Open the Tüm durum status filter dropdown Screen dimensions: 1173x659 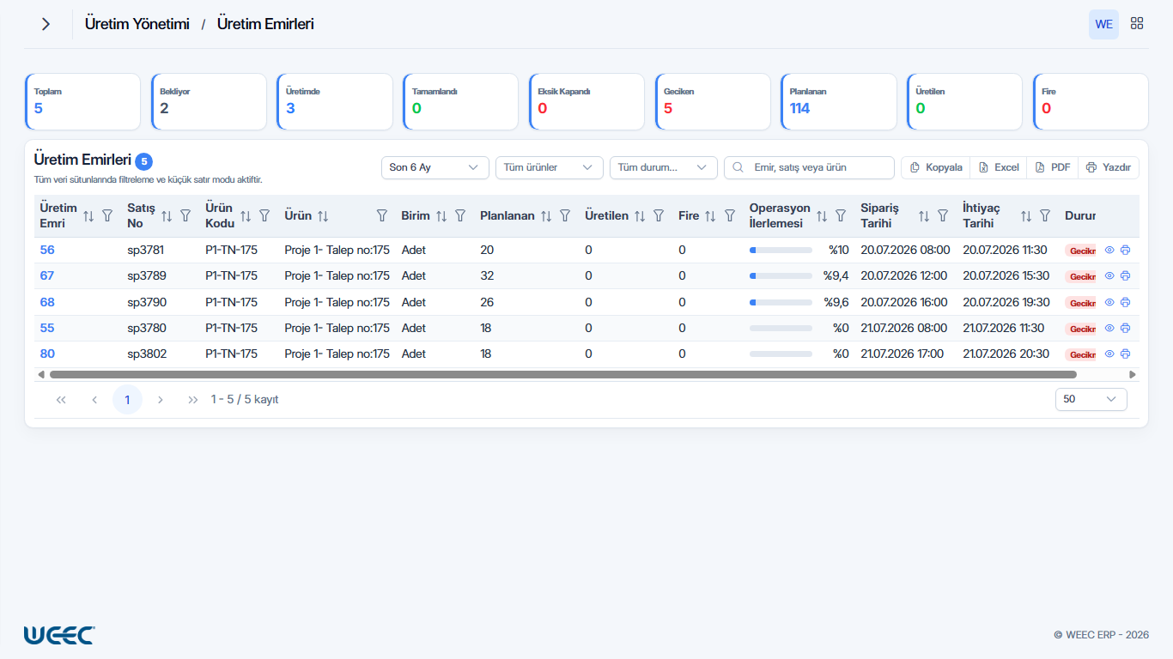[x=663, y=167]
